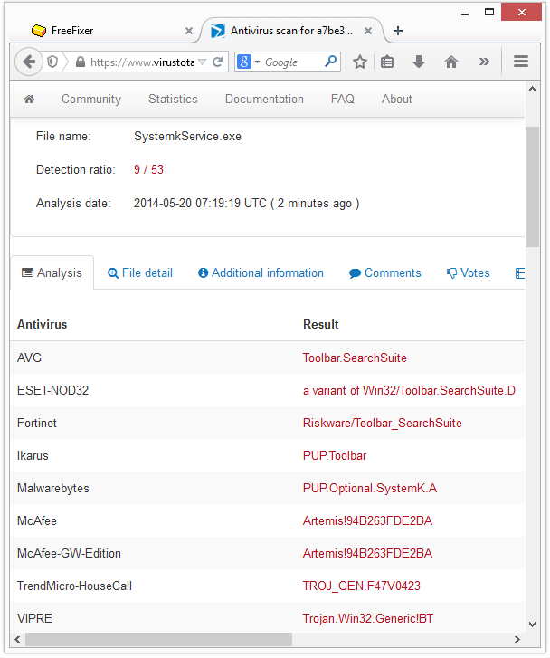This screenshot has width=550, height=658.
Task: Click the Antivirus column header
Action: 42,324
